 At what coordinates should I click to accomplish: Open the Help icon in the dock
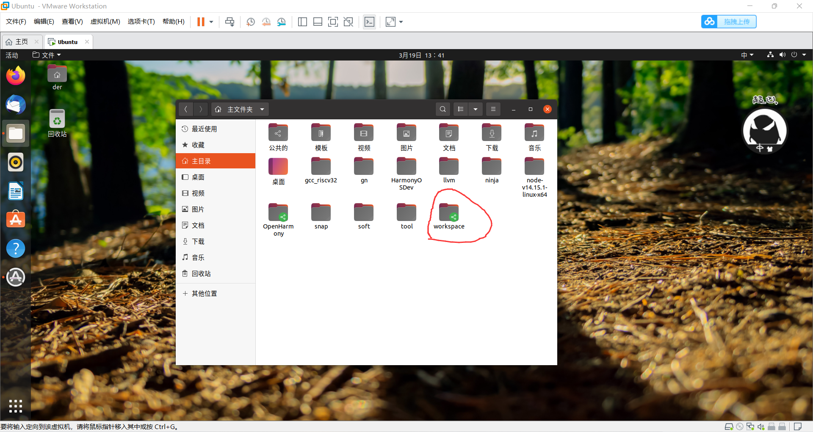[x=16, y=248]
